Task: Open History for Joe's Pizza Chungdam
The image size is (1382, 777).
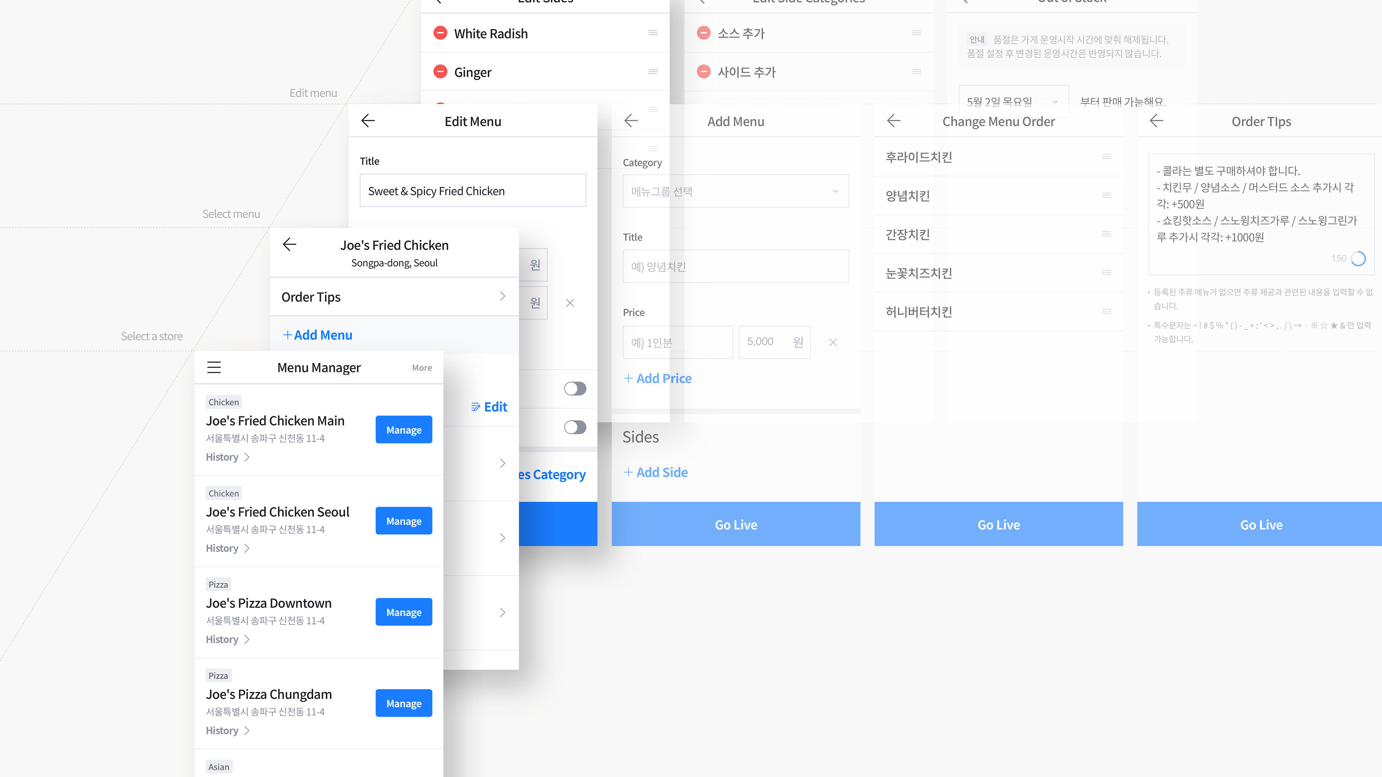Action: [227, 730]
